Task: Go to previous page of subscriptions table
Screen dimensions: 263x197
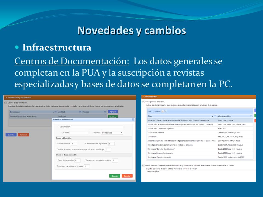Action: (162, 111)
